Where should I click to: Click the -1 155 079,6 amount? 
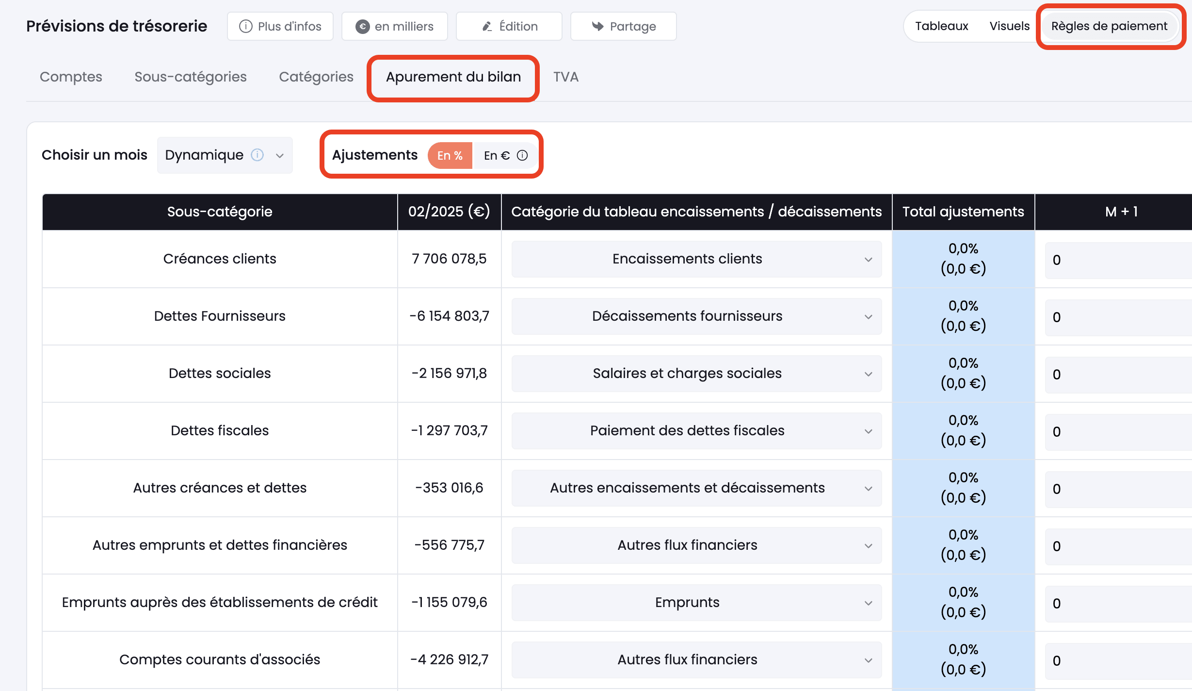pyautogui.click(x=449, y=602)
